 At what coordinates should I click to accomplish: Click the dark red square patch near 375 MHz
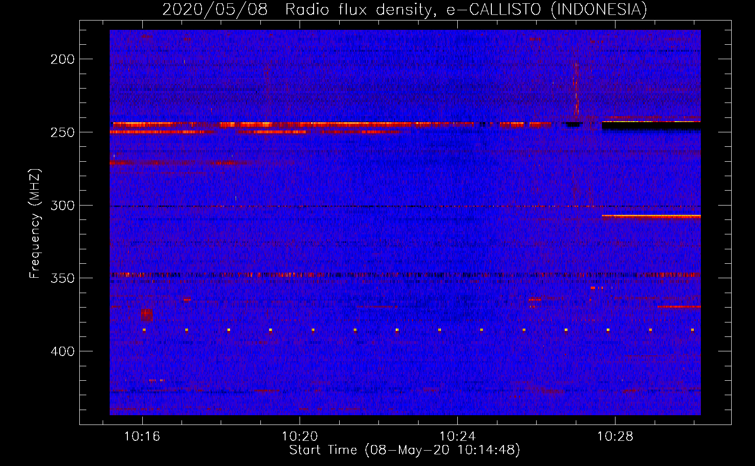pos(147,315)
